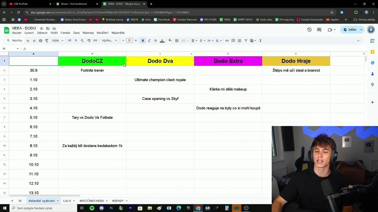Screen dimensions: 378x212
Task: Open the fill color picker
Action: point(170,41)
